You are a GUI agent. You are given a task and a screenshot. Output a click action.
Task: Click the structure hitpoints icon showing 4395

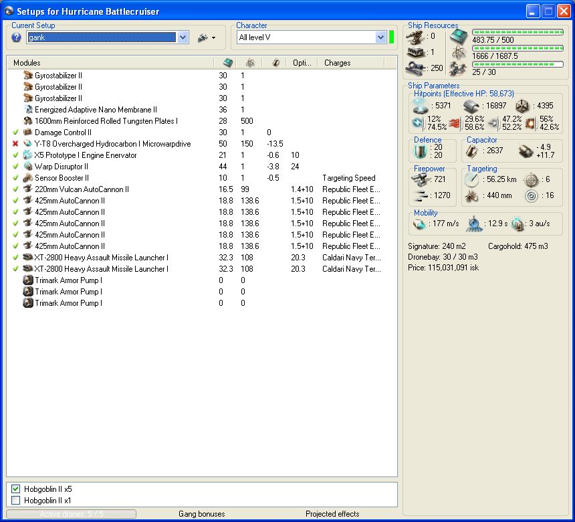tap(522, 106)
